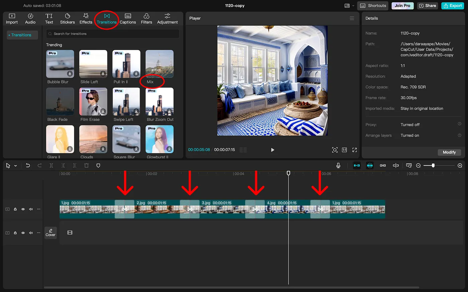Viewport: 468px width, 292px height.
Task: Start voiceover recording with microphone
Action: click(338, 166)
